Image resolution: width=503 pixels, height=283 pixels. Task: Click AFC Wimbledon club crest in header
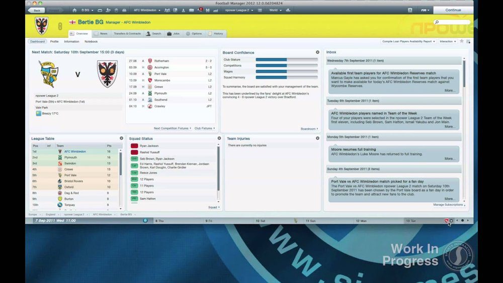pyautogui.click(x=41, y=26)
